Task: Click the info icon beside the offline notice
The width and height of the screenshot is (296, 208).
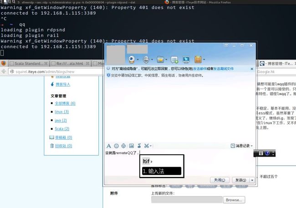Action: click(x=108, y=68)
